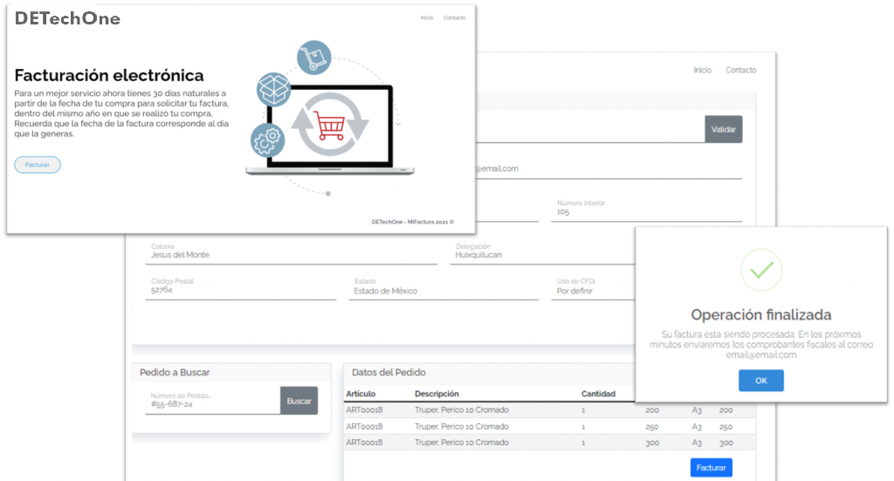Image resolution: width=894 pixels, height=481 pixels.
Task: Click the green checkmark success icon
Action: tap(760, 270)
